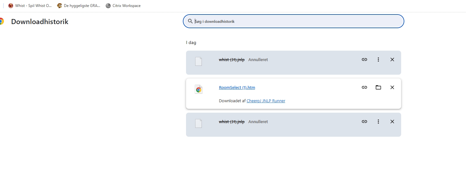Viewport: 466px width, 194px height.
Task: Click the magnifying glass search icon
Action: 190,21
